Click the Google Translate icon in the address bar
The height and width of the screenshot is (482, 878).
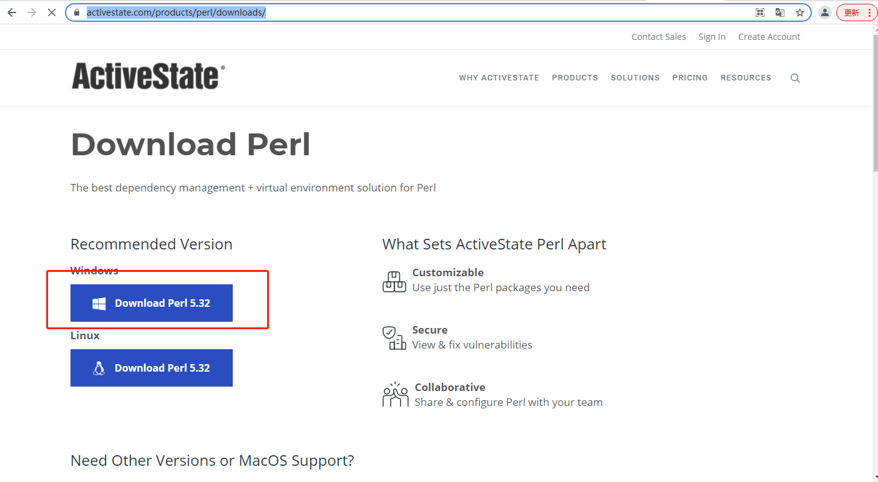(780, 12)
